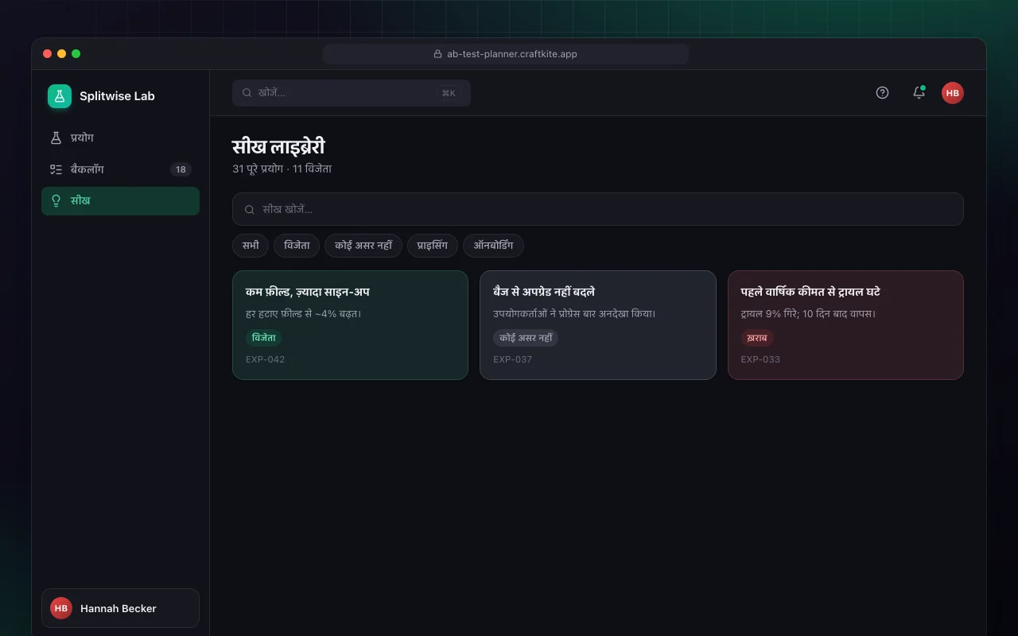
Task: Focus the top खोजें search box
Action: (352, 93)
